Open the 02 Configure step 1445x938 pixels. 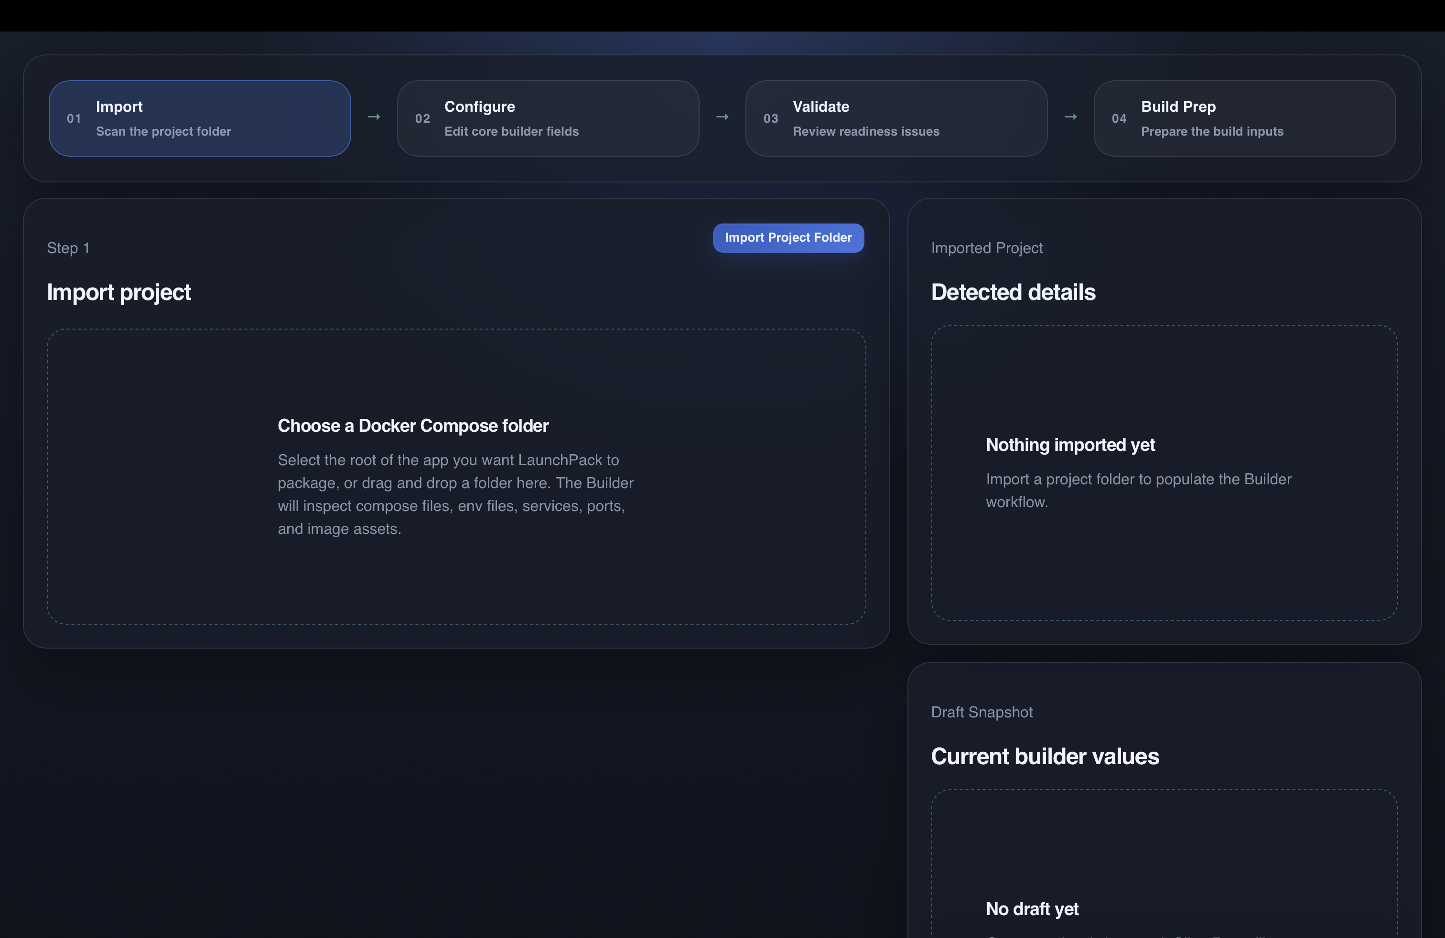[548, 118]
